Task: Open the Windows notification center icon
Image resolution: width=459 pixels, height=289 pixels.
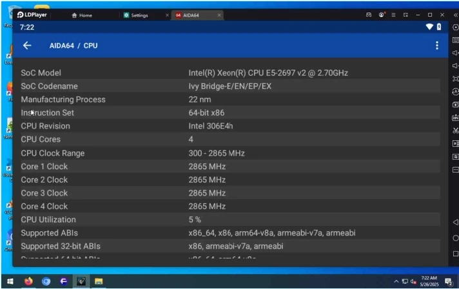Action: pos(449,281)
